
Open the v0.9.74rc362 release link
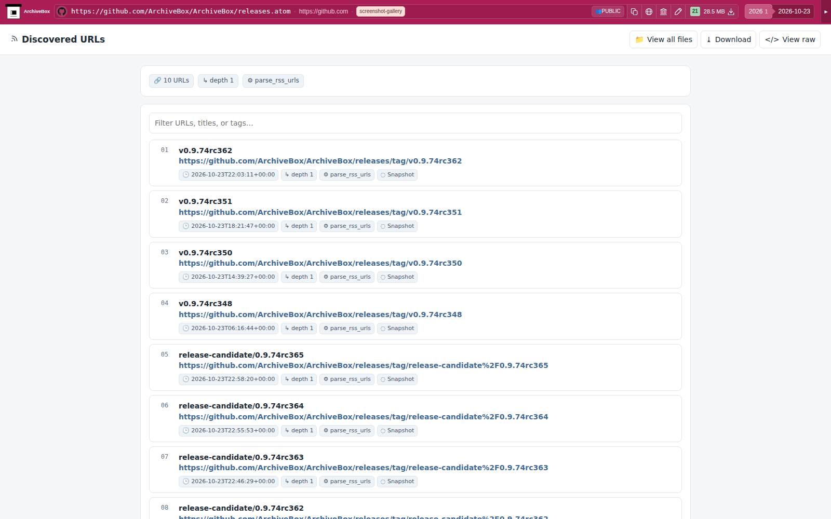coord(320,161)
